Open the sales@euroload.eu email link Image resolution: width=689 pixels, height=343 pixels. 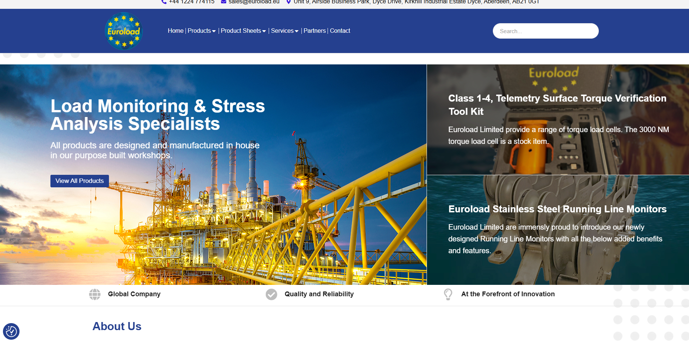coord(254,2)
